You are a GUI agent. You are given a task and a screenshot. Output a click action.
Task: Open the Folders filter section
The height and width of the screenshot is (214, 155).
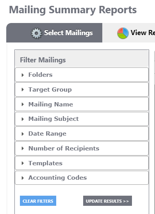[x=82, y=75]
